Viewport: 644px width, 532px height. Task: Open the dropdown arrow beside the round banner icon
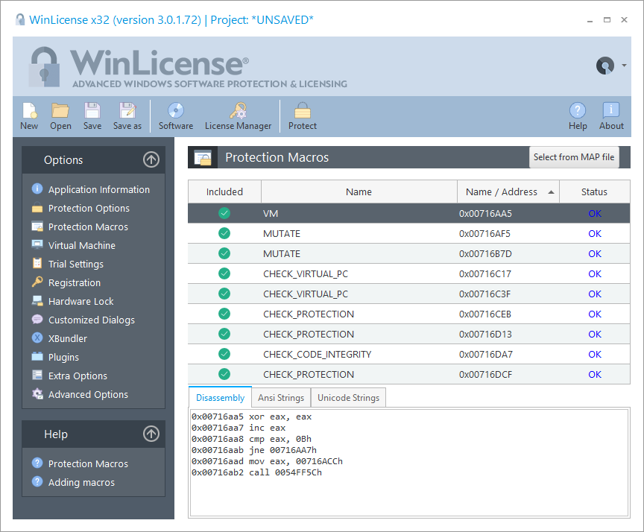click(624, 66)
